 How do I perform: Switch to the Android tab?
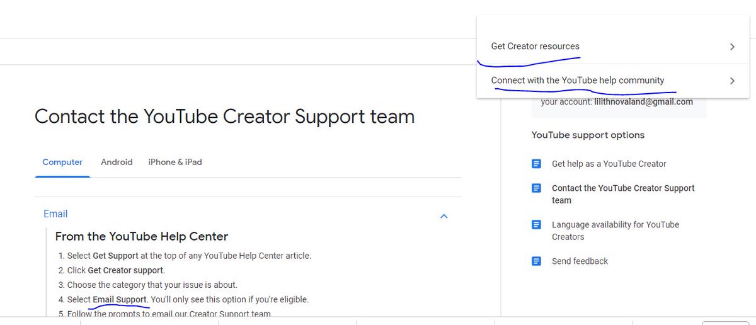coord(117,162)
